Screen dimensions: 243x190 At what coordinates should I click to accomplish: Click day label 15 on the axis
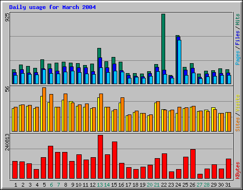[114, 185]
